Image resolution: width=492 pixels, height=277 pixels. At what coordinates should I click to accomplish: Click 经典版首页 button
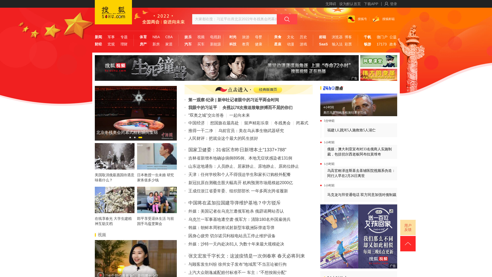pos(268,90)
